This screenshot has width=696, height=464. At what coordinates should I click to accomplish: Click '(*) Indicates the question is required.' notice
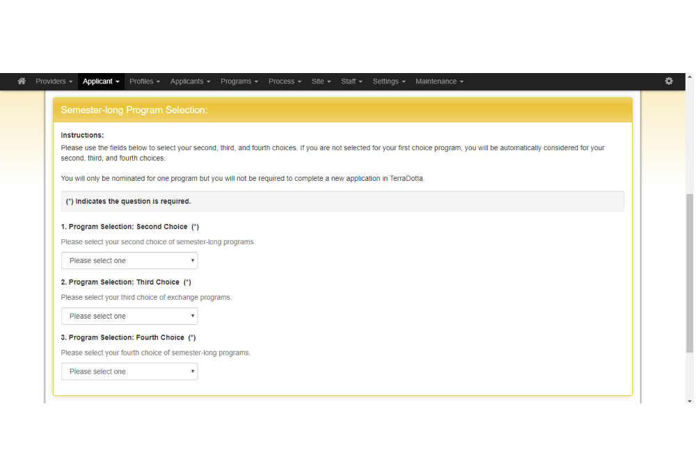[342, 202]
